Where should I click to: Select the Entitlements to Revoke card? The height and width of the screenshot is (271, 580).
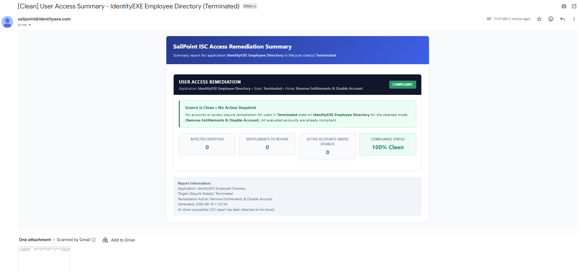pyautogui.click(x=267, y=144)
